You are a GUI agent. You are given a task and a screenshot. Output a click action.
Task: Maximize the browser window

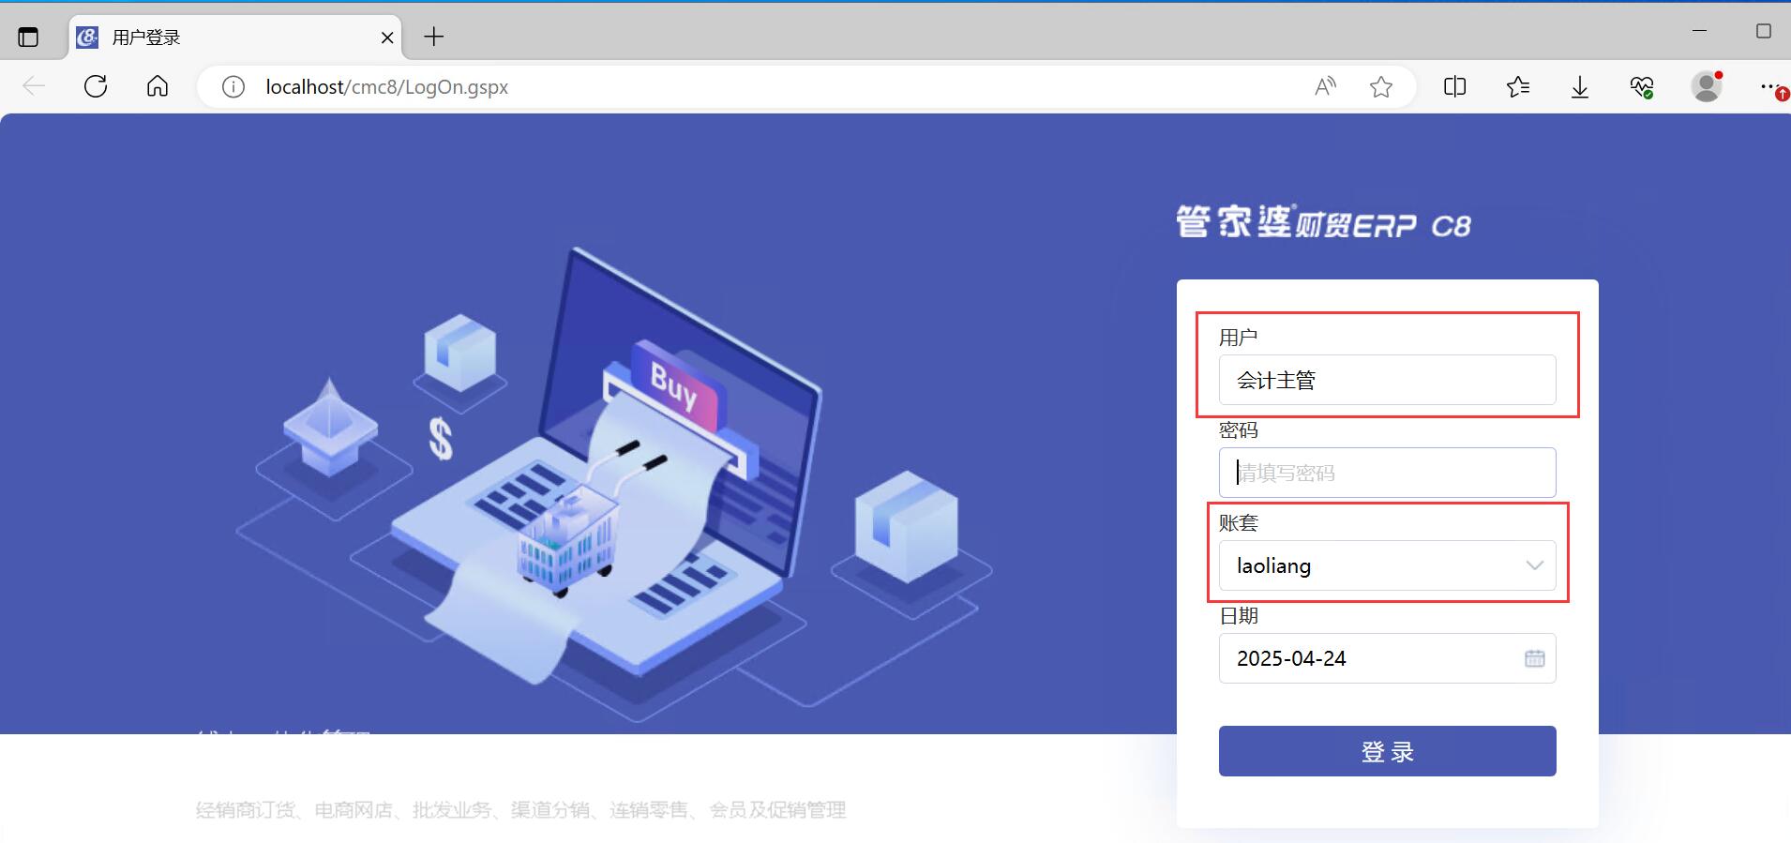pyautogui.click(x=1763, y=31)
